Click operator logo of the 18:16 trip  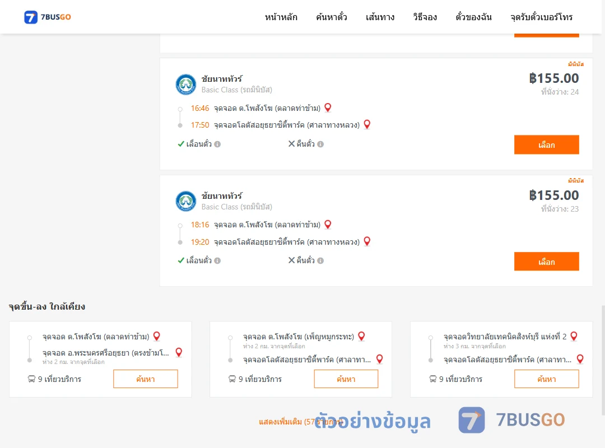186,201
